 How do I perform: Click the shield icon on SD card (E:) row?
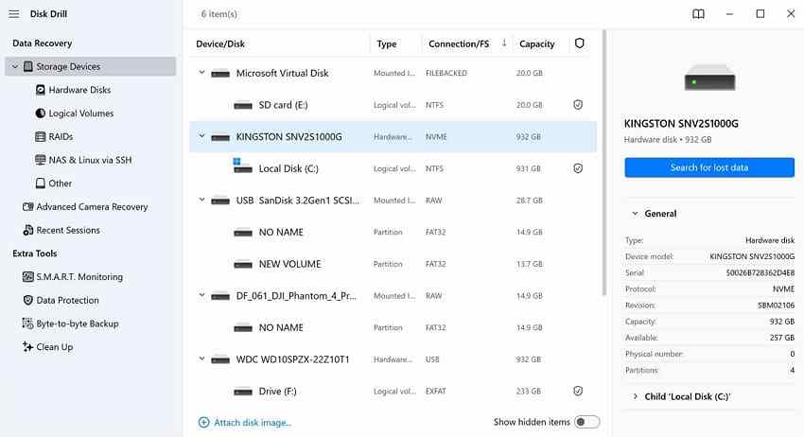[x=578, y=105]
